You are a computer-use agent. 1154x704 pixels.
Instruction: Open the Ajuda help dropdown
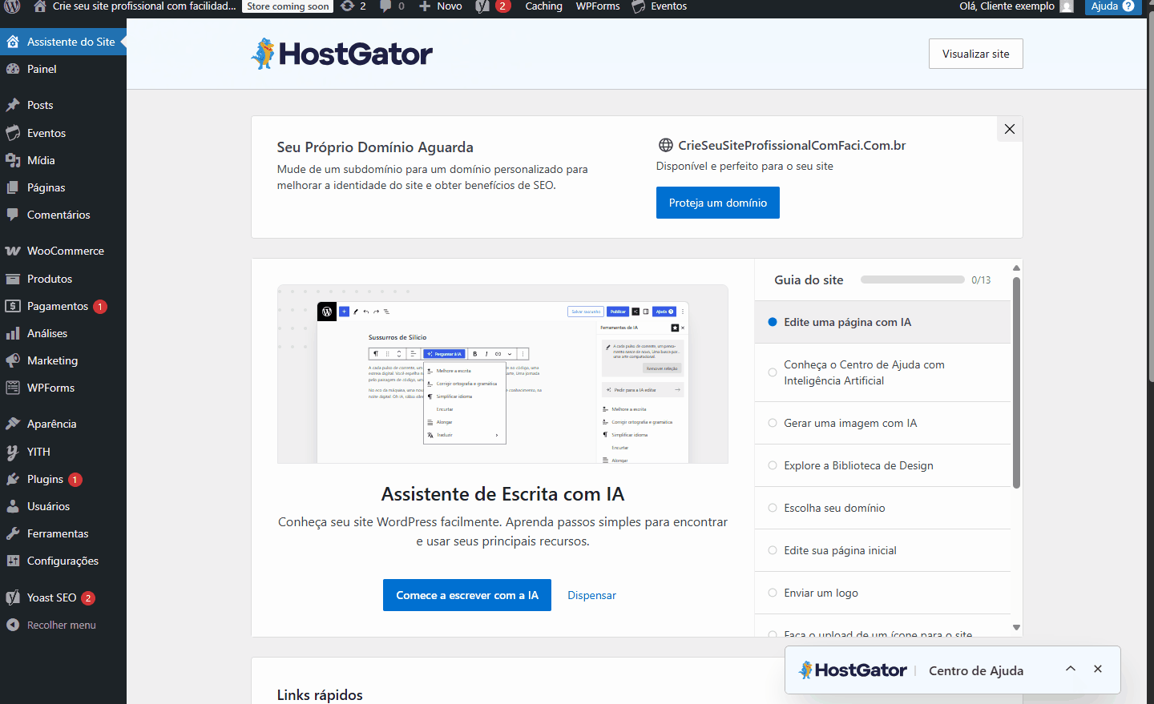(x=1113, y=6)
